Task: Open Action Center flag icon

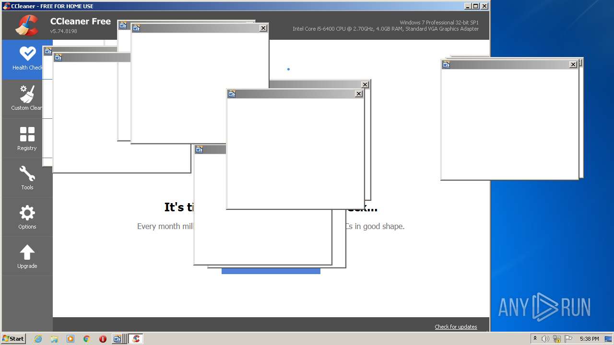Action: (x=568, y=339)
